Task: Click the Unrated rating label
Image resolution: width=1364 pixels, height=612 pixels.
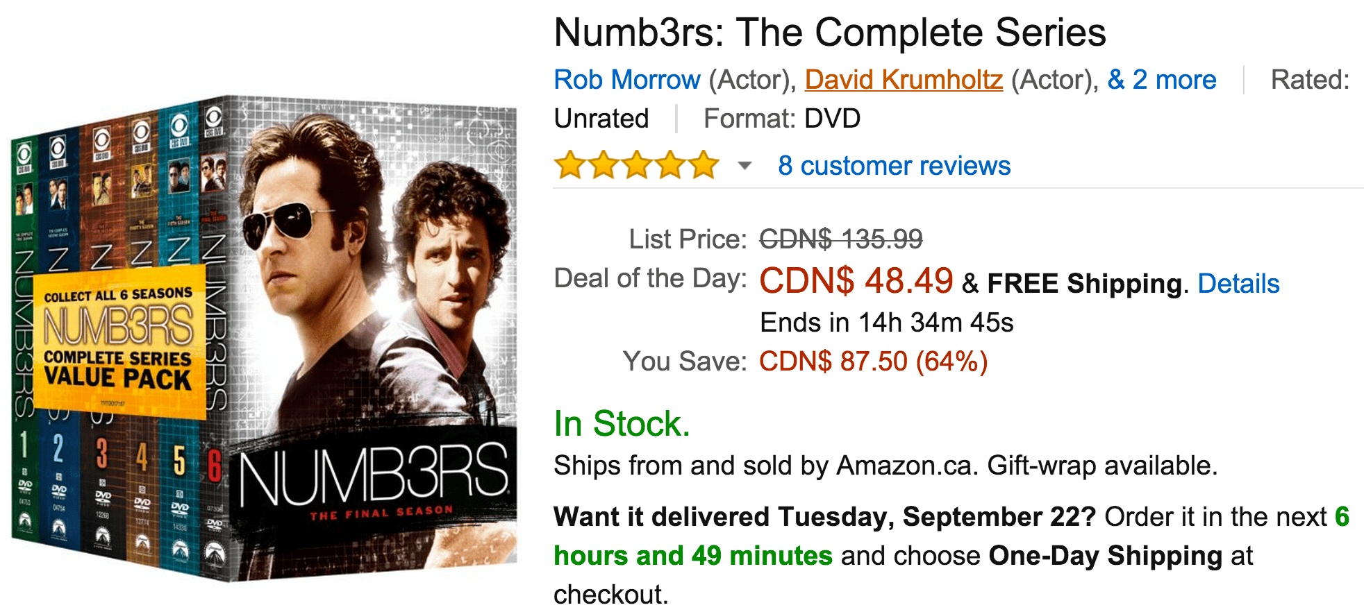Action: pyautogui.click(x=601, y=118)
